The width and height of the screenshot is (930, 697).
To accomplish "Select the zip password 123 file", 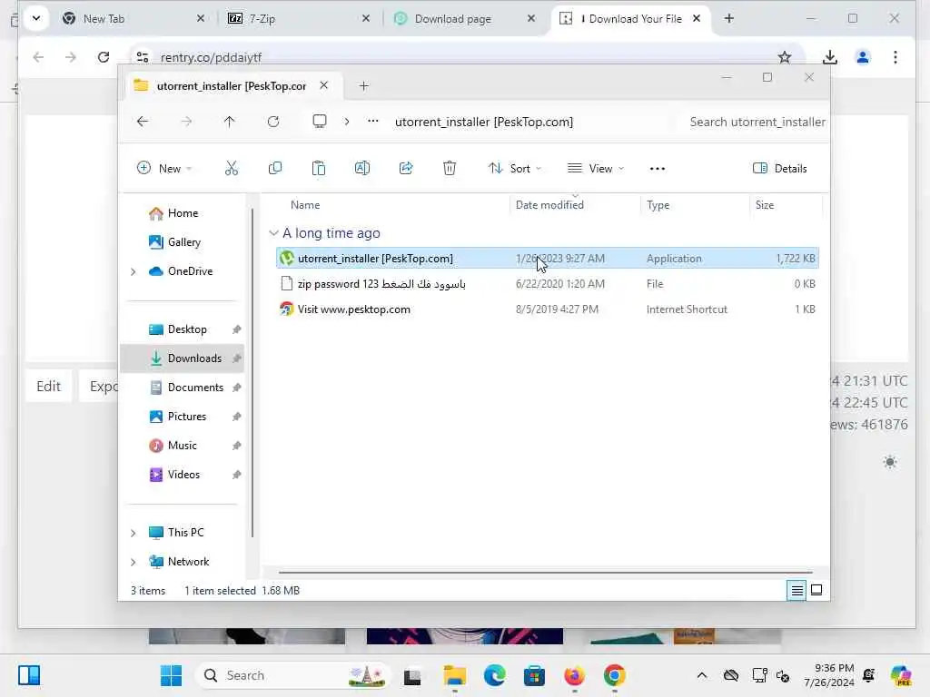I will point(548,284).
